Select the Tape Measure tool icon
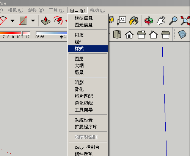Viewport: 190px width, 156px height. pos(111,20)
